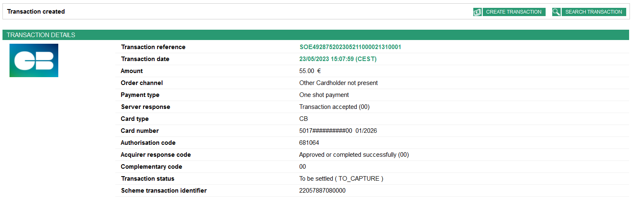The image size is (632, 198).
Task: Click the CB card logo
Action: 34,60
